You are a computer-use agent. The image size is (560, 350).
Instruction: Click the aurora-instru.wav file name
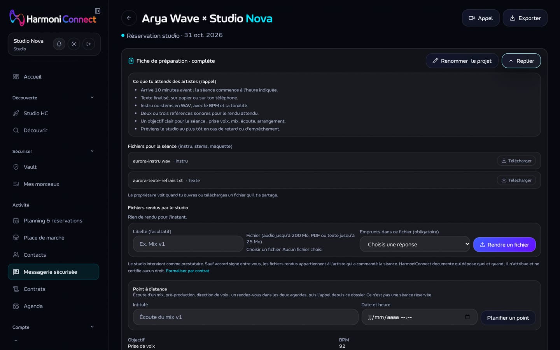click(x=152, y=161)
